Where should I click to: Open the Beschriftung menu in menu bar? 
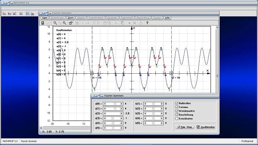pyautogui.click(x=143, y=18)
